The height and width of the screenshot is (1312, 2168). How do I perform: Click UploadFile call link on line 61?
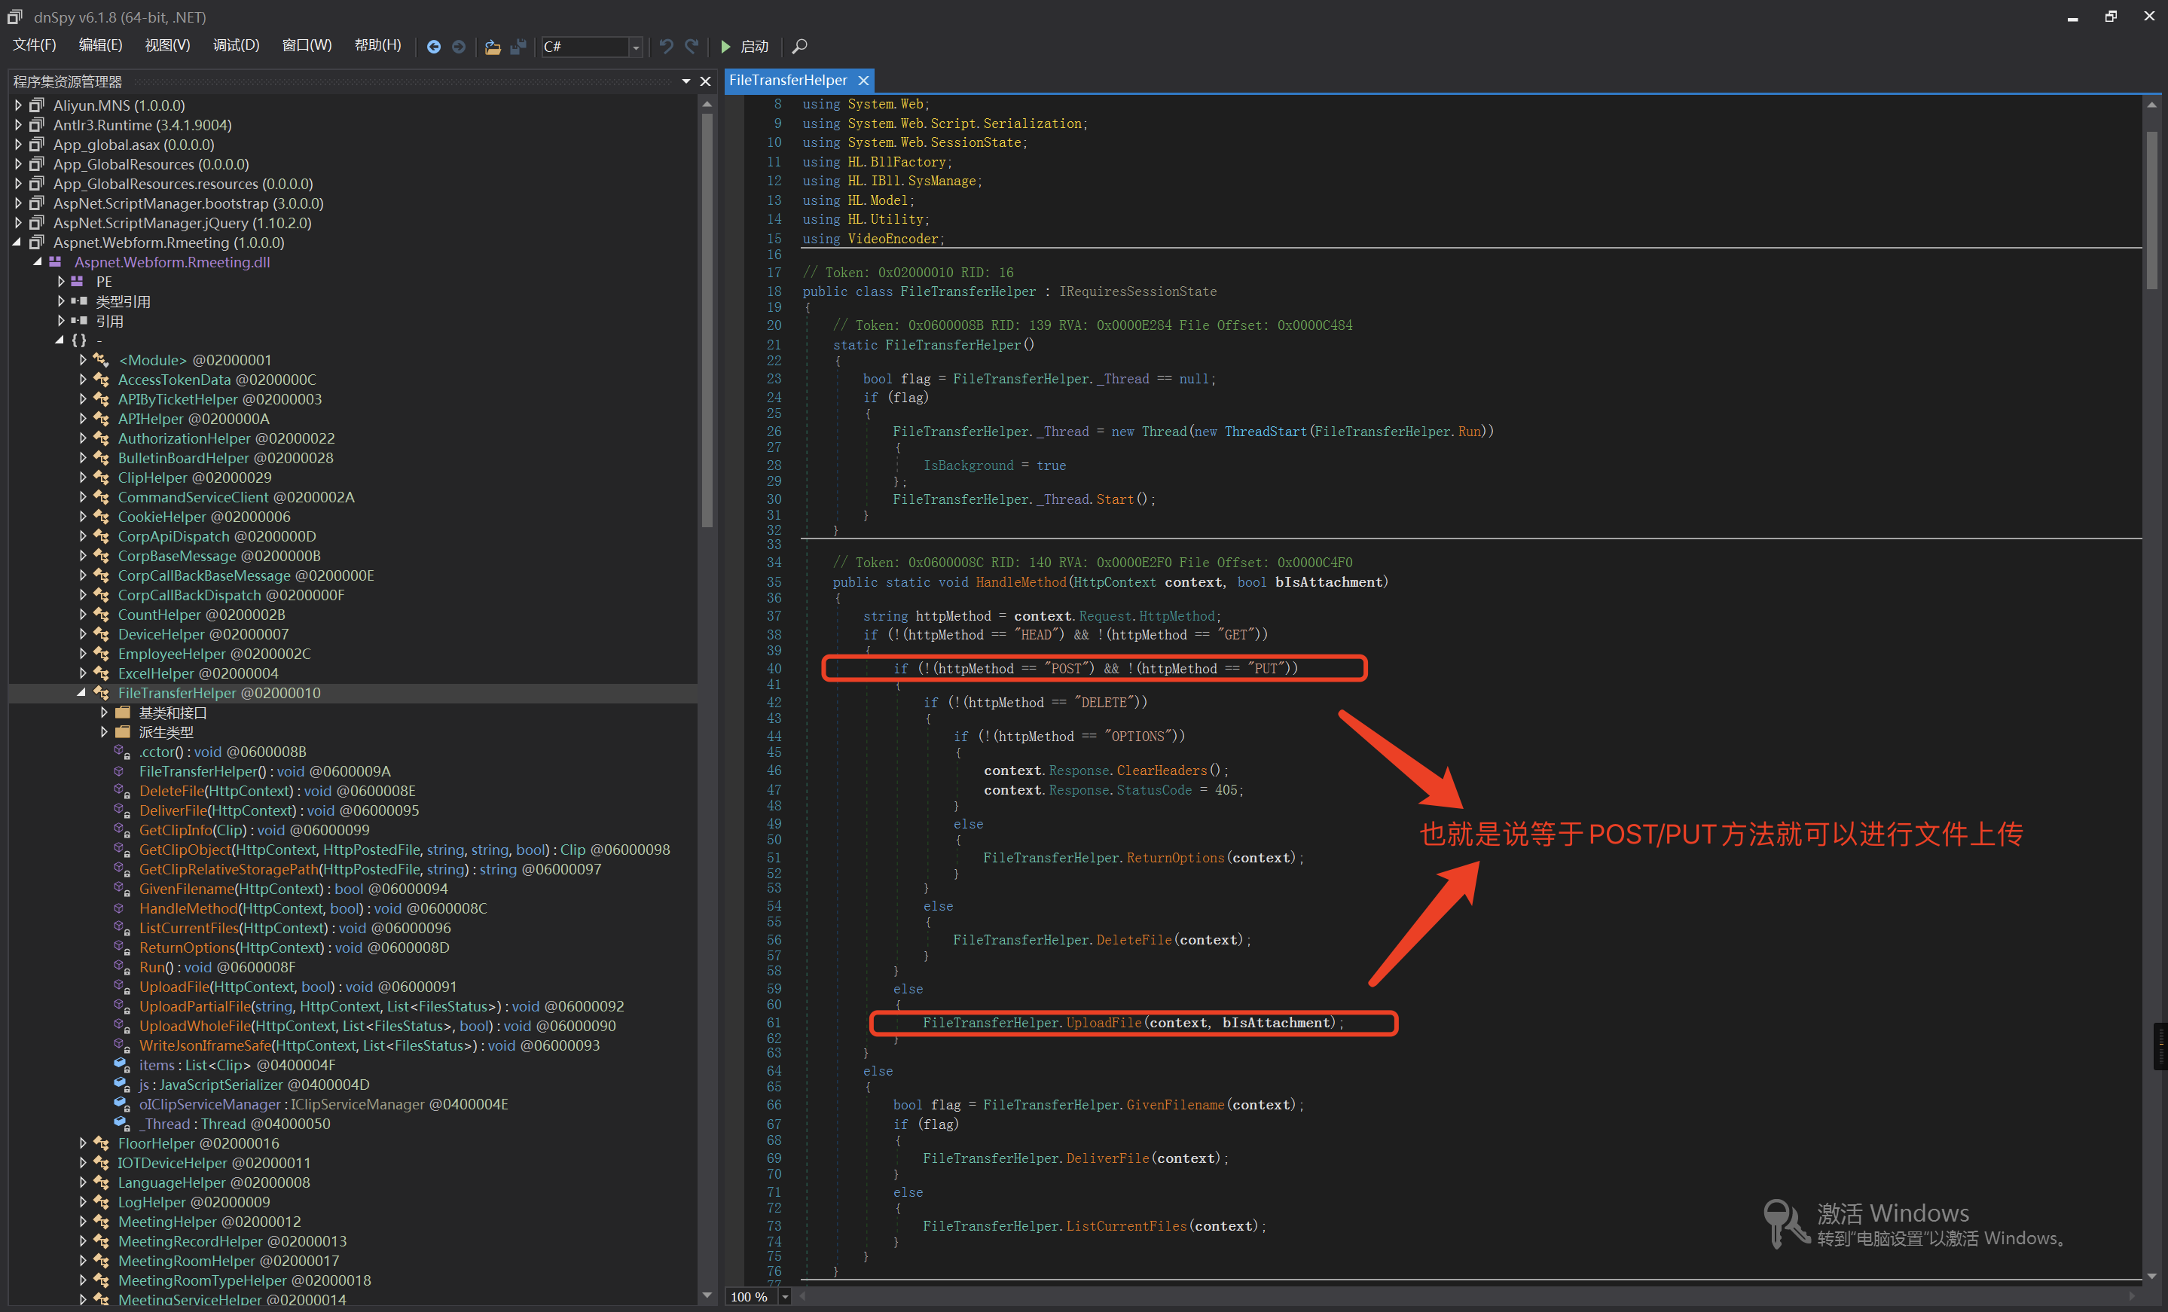coord(1104,1023)
